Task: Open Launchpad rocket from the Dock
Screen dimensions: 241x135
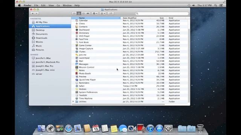Action: (x=50, y=128)
